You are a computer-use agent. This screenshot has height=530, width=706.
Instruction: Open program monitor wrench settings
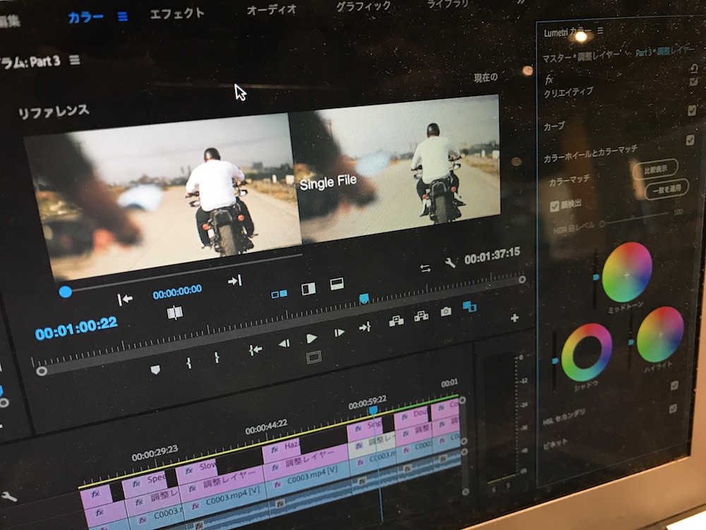[x=449, y=263]
